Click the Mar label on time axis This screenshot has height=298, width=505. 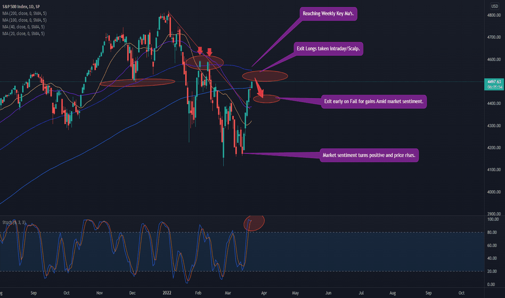coord(228,293)
